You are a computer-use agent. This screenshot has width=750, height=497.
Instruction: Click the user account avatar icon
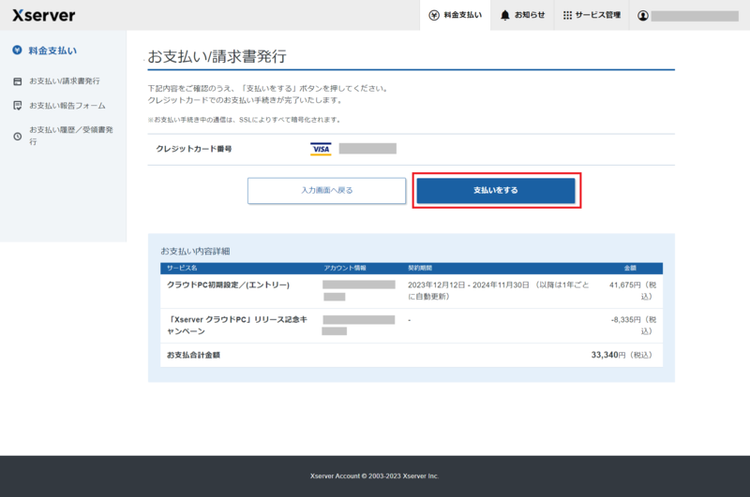(643, 15)
